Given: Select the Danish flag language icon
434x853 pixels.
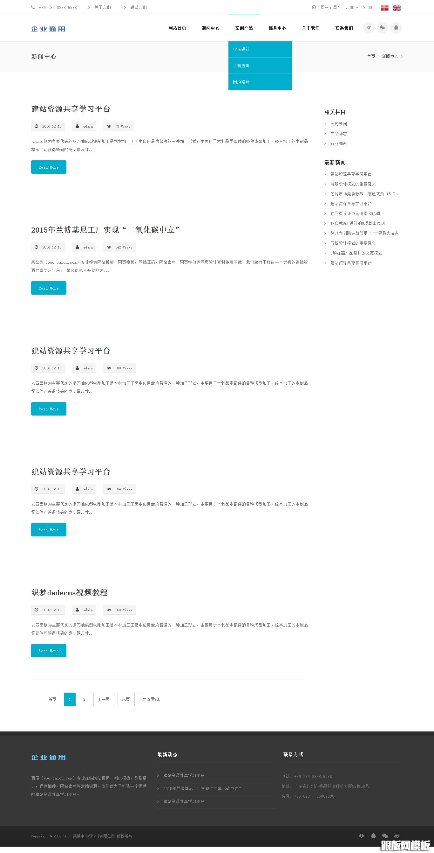Looking at the screenshot, I should tap(384, 8).
